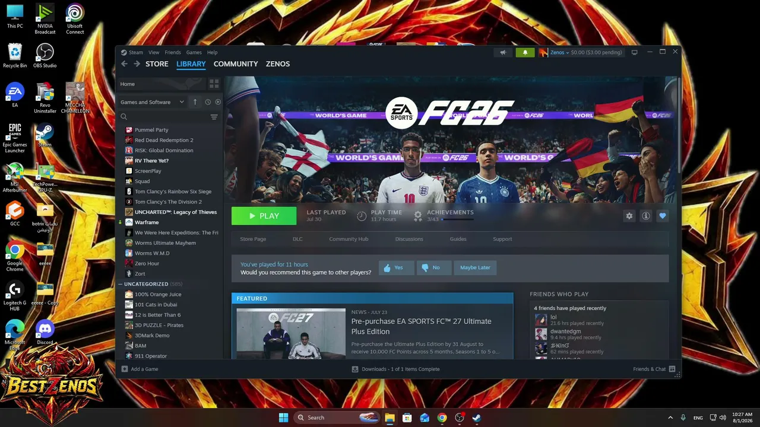Open the Games menu
This screenshot has width=760, height=427.
[x=194, y=52]
